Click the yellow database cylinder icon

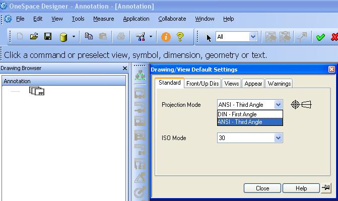tap(63, 37)
